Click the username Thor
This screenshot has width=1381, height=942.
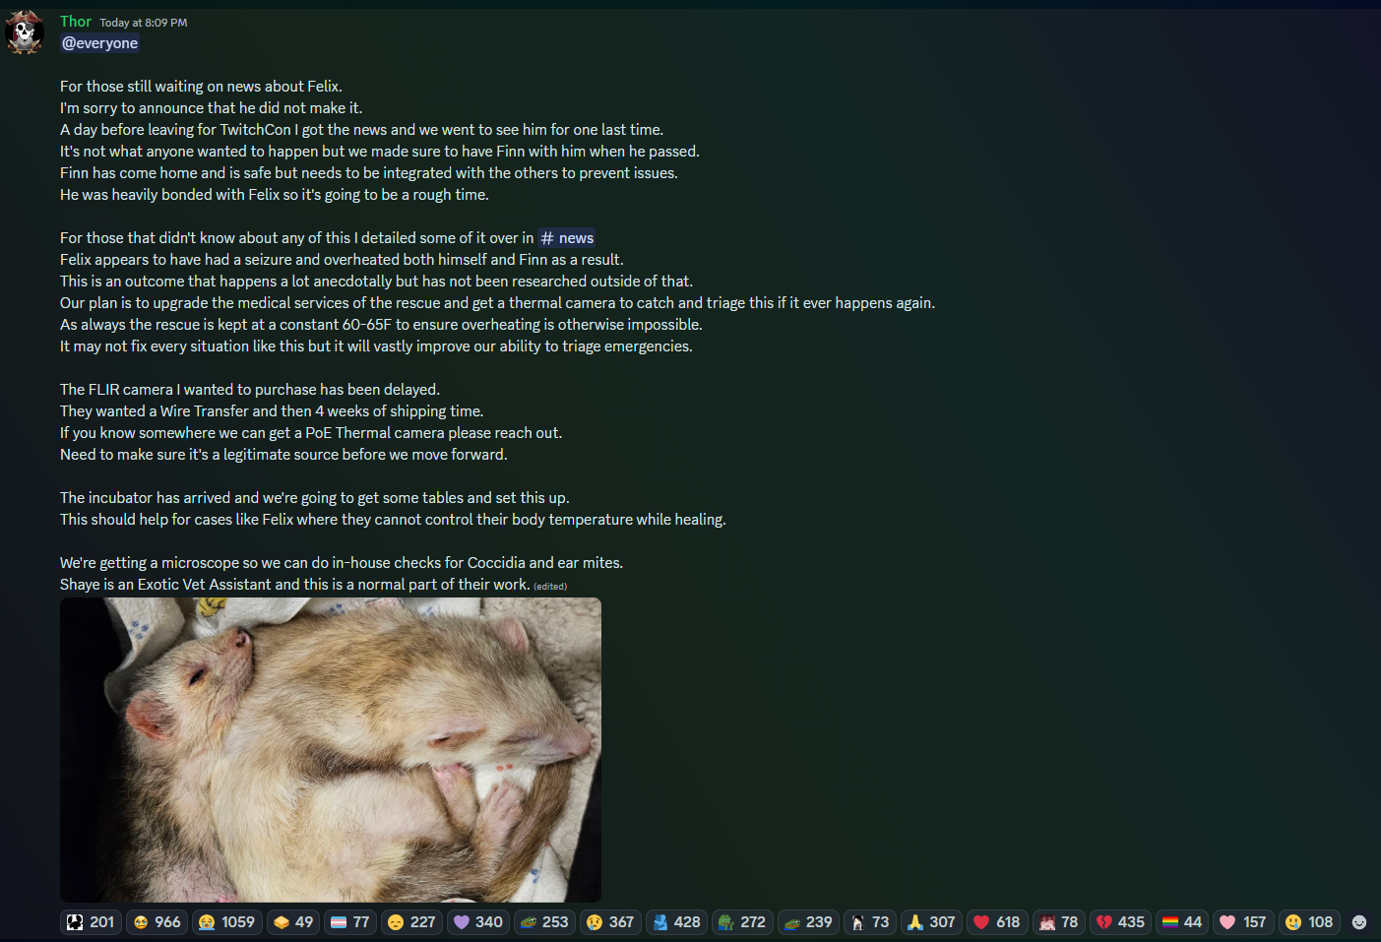(76, 22)
